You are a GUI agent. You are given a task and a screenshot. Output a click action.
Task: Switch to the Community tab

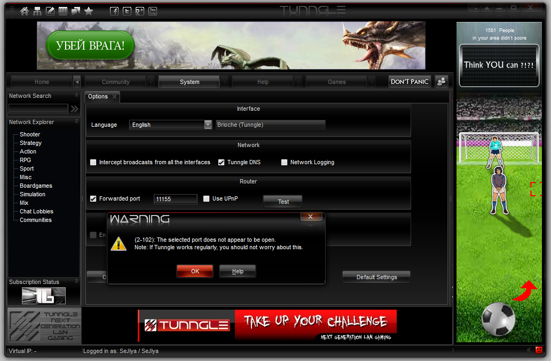pyautogui.click(x=115, y=82)
